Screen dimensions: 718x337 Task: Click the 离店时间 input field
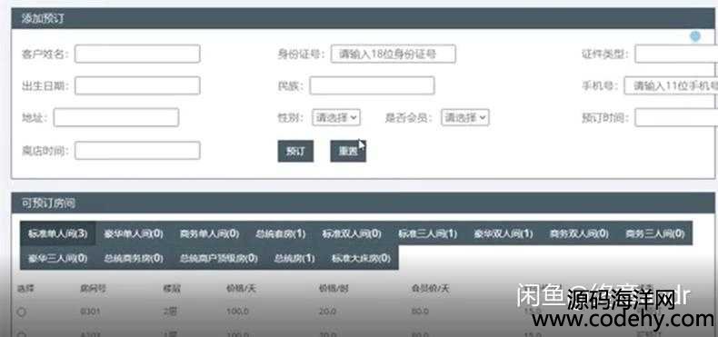pos(137,151)
